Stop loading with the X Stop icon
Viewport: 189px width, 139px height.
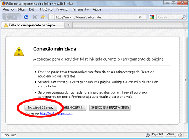point(34,17)
